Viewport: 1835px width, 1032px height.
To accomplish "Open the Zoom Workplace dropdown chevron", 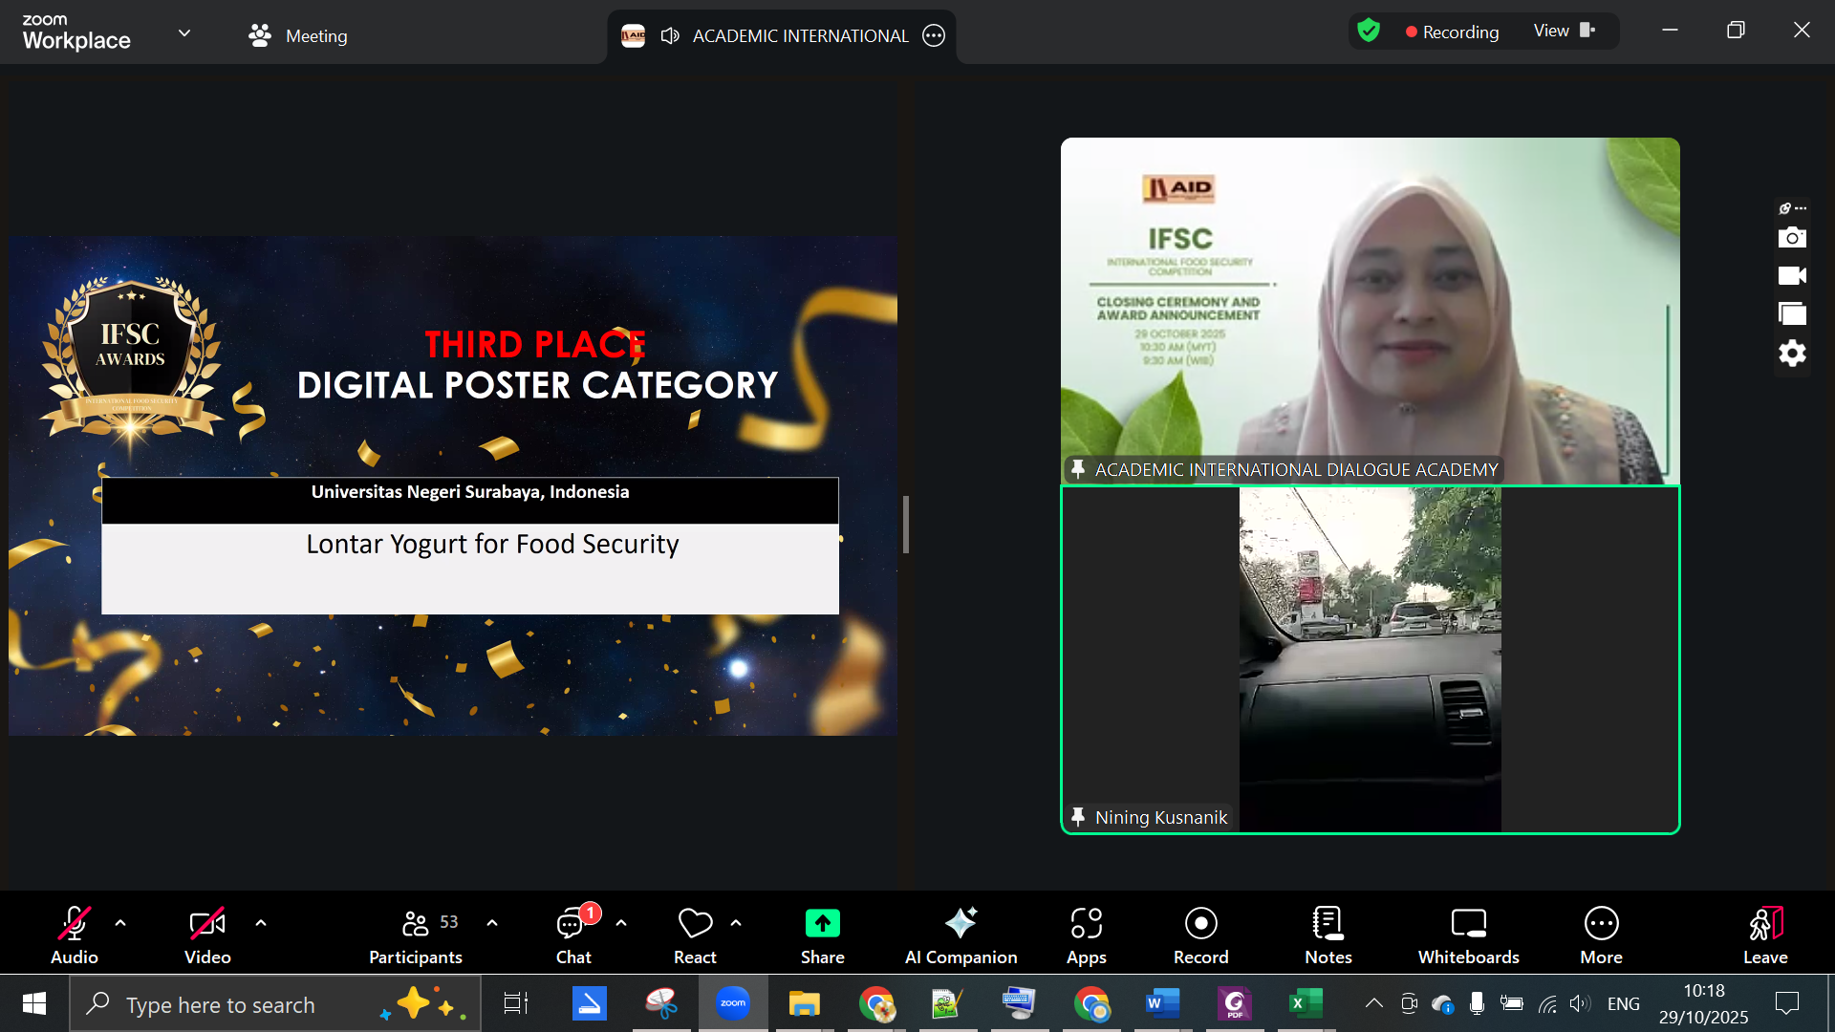I will tap(184, 33).
